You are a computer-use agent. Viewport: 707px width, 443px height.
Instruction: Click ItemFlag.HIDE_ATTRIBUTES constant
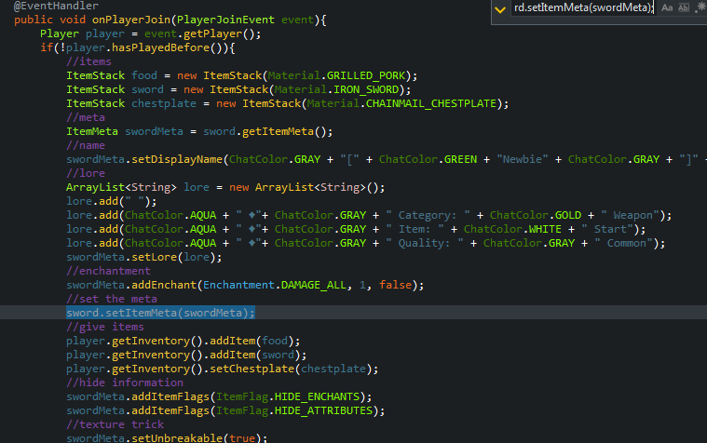[294, 411]
